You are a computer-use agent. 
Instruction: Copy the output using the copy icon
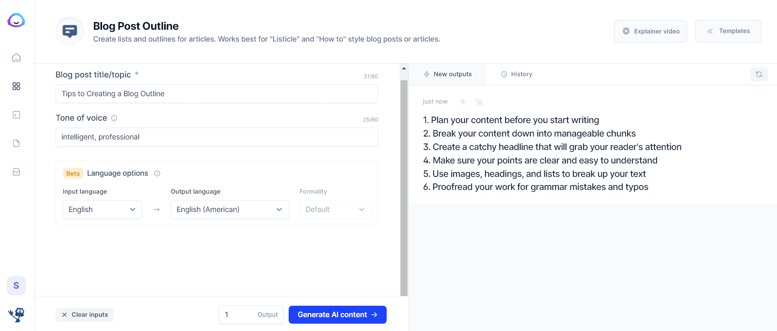click(x=479, y=102)
